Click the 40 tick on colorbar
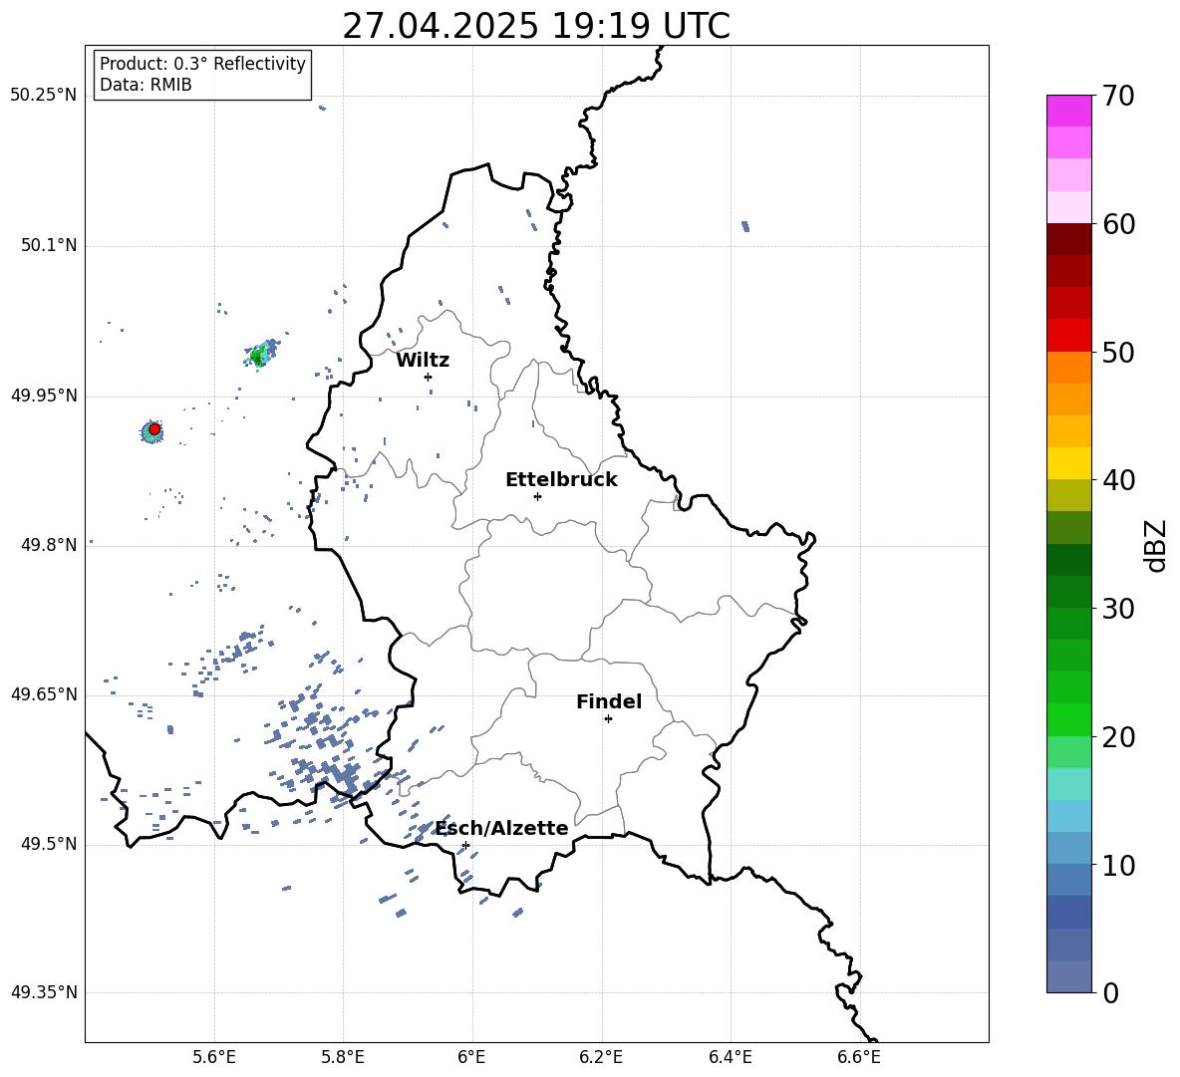This screenshot has height=1077, width=1180. tap(1118, 480)
